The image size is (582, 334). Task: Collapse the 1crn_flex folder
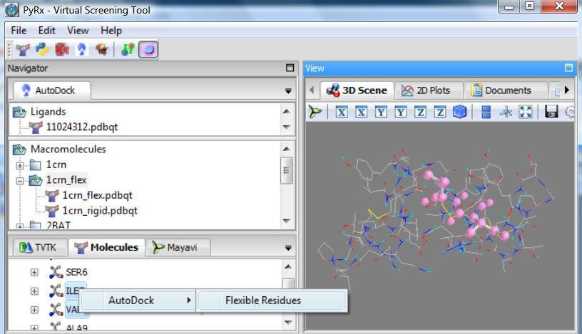point(20,181)
